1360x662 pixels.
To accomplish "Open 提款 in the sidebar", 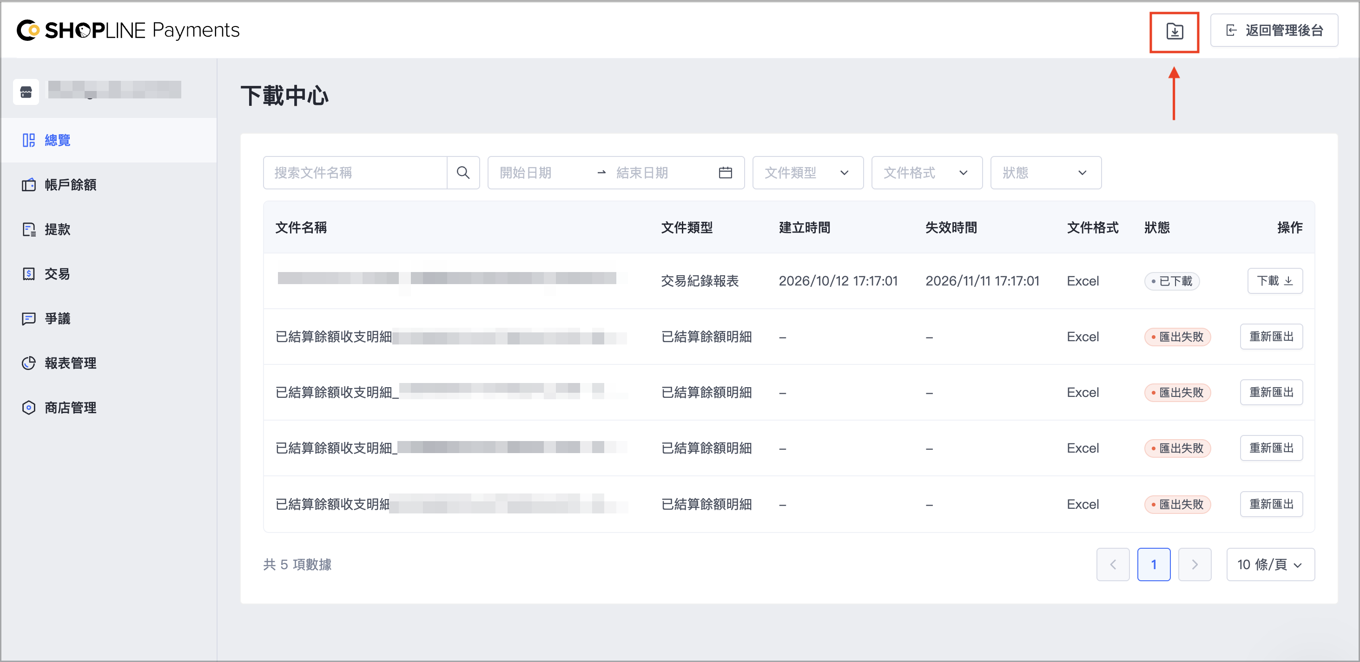I will pos(109,229).
